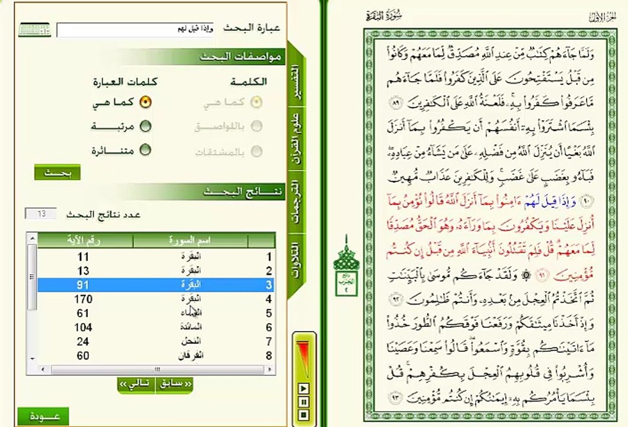Select كما هي under كلمات العبارة

click(145, 102)
